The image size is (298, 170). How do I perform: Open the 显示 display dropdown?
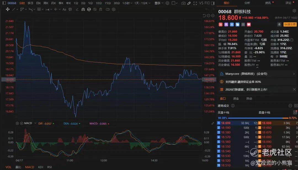pos(158,3)
